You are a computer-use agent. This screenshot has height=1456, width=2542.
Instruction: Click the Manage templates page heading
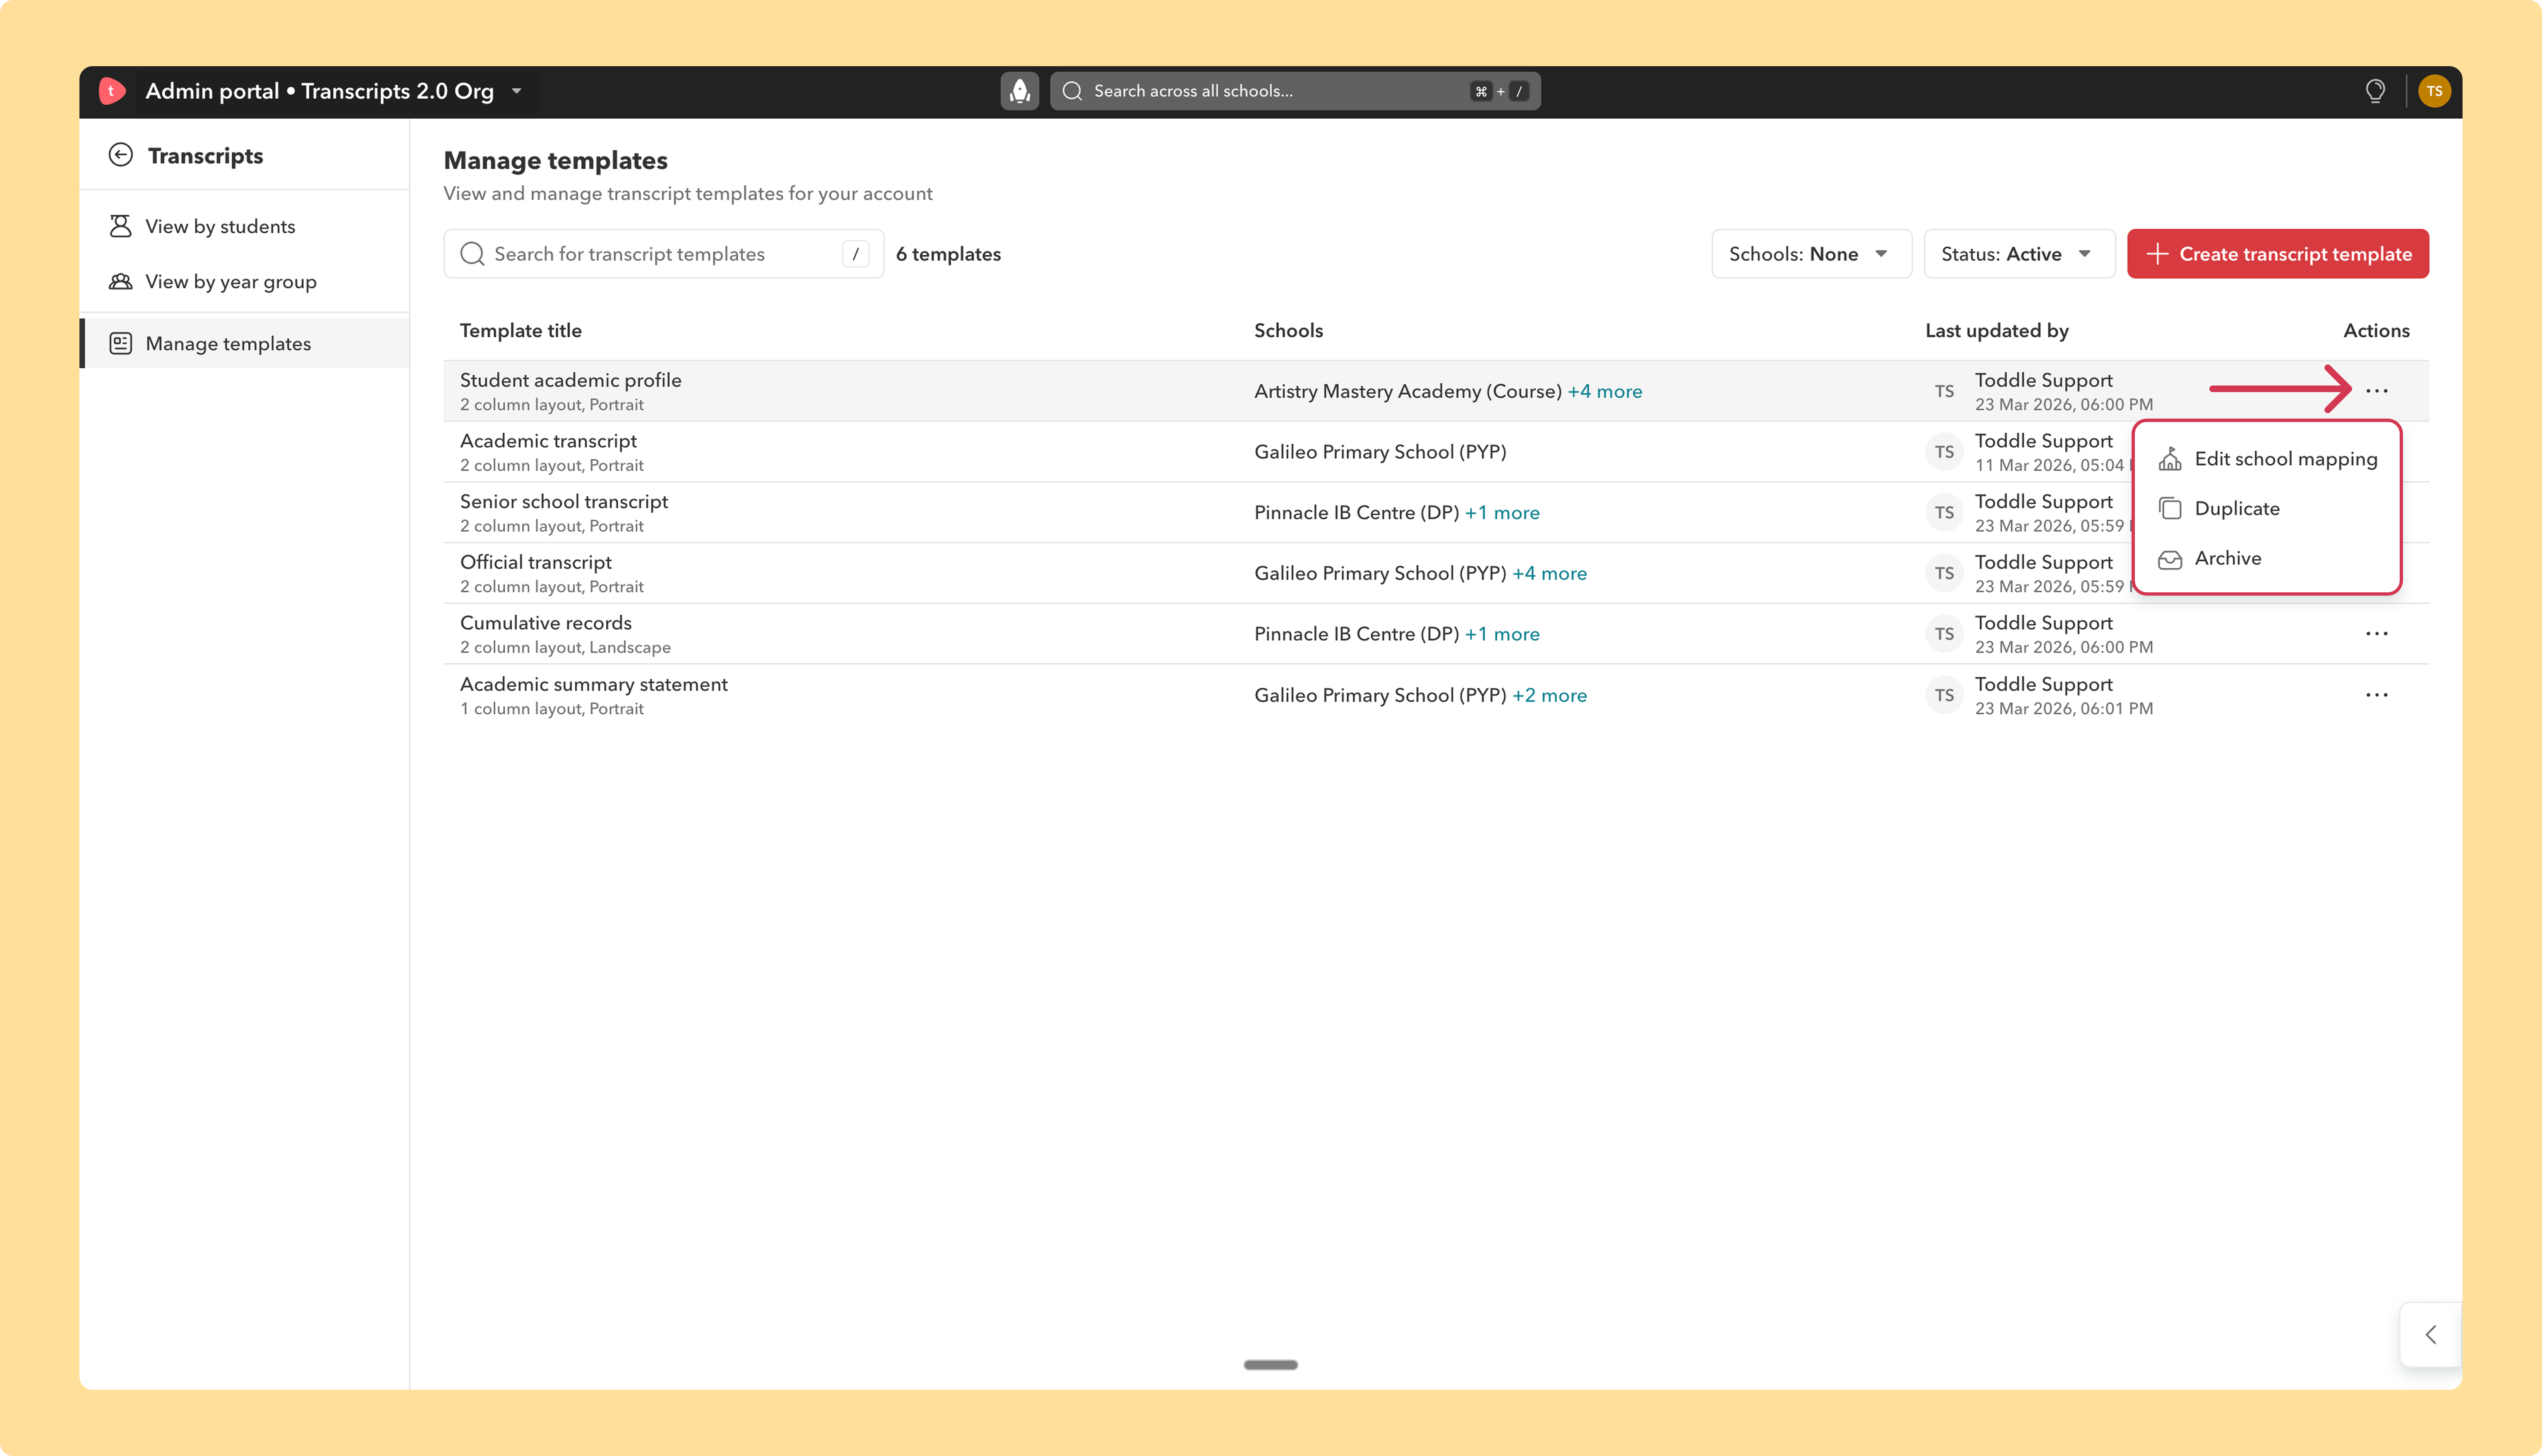[x=556, y=161]
